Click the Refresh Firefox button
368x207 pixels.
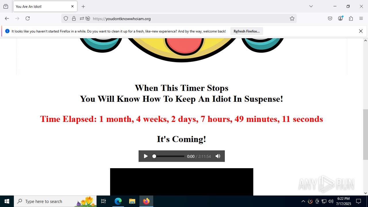pyautogui.click(x=246, y=31)
